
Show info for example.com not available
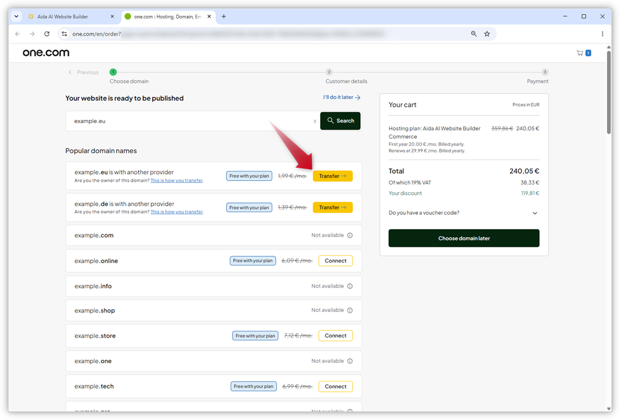pos(350,236)
